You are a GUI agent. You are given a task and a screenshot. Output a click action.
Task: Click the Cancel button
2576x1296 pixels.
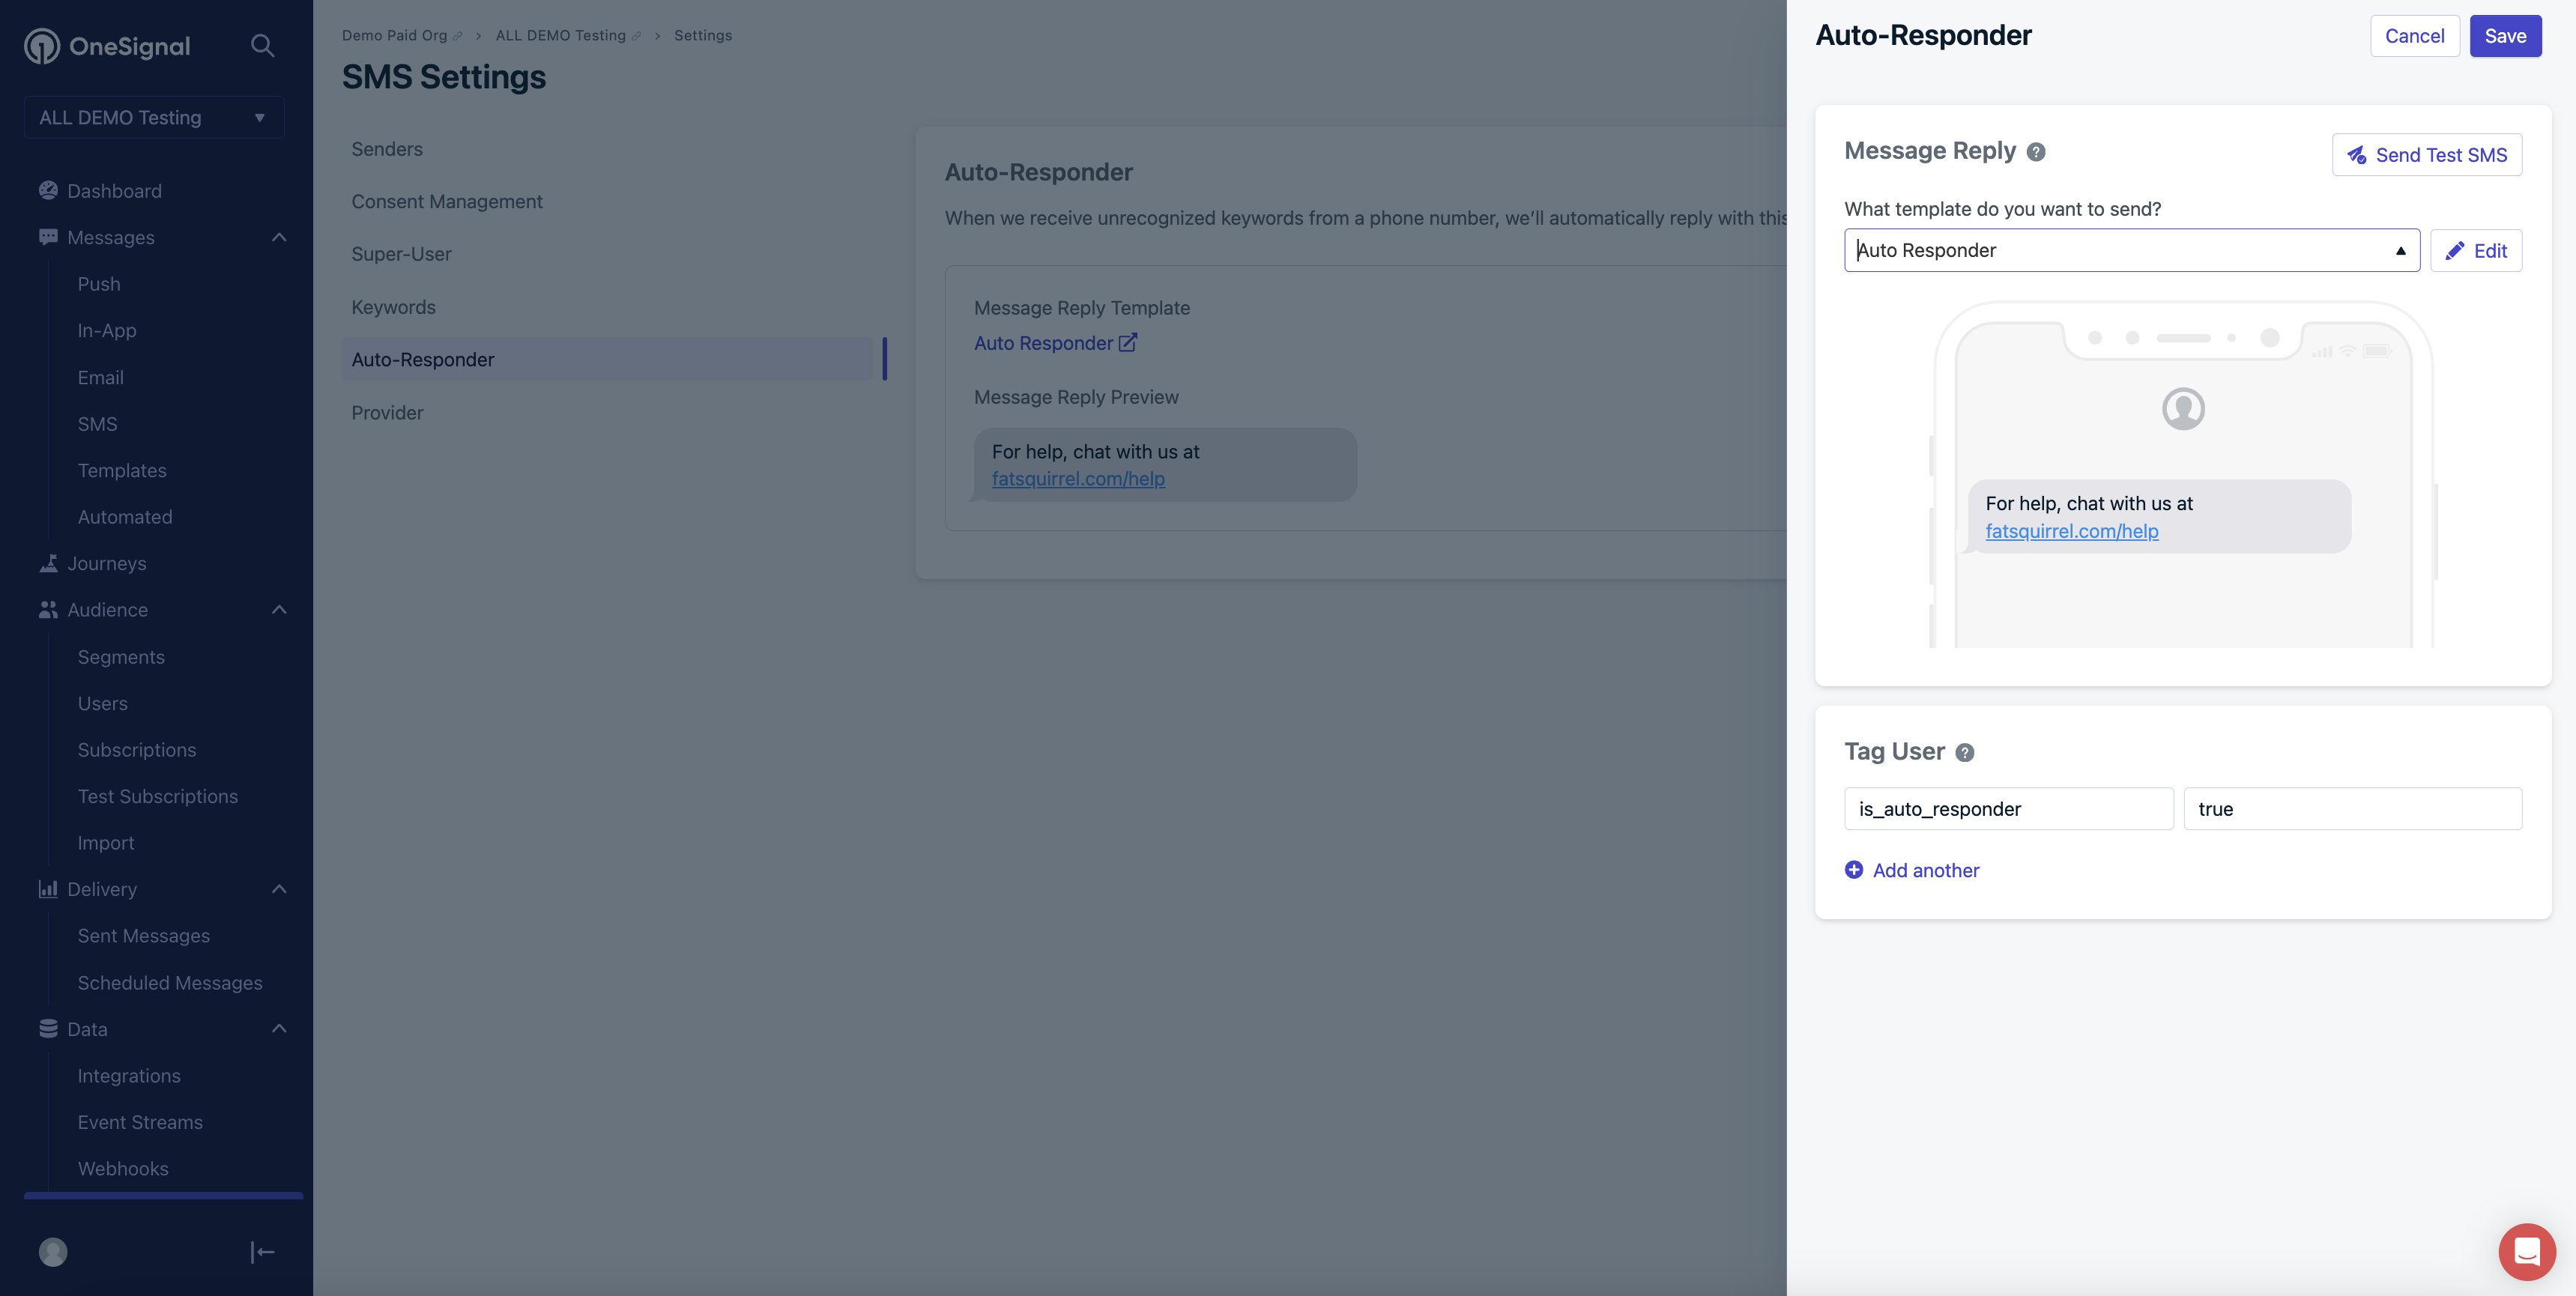click(2414, 36)
